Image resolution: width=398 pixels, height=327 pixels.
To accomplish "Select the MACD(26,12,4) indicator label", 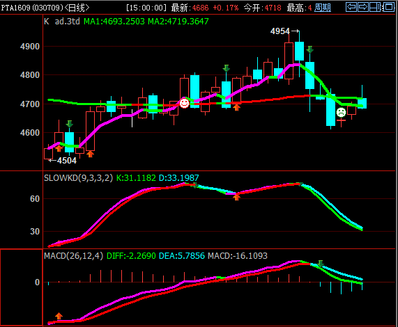I will (x=74, y=256).
